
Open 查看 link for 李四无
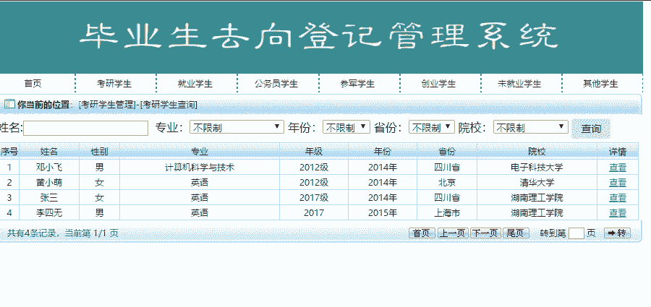point(618,212)
